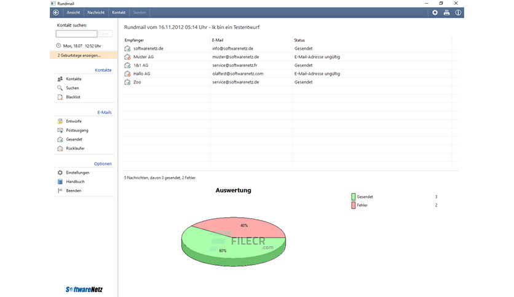This screenshot has width=514, height=297.
Task: Open Suchen in the sidebar
Action: coord(73,88)
